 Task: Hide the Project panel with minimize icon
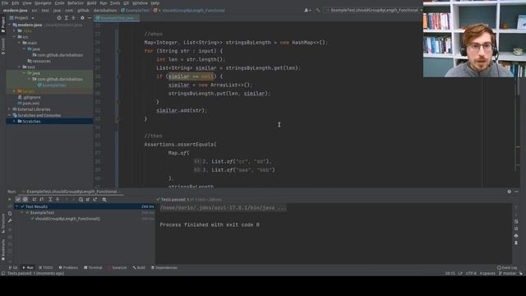click(90, 18)
